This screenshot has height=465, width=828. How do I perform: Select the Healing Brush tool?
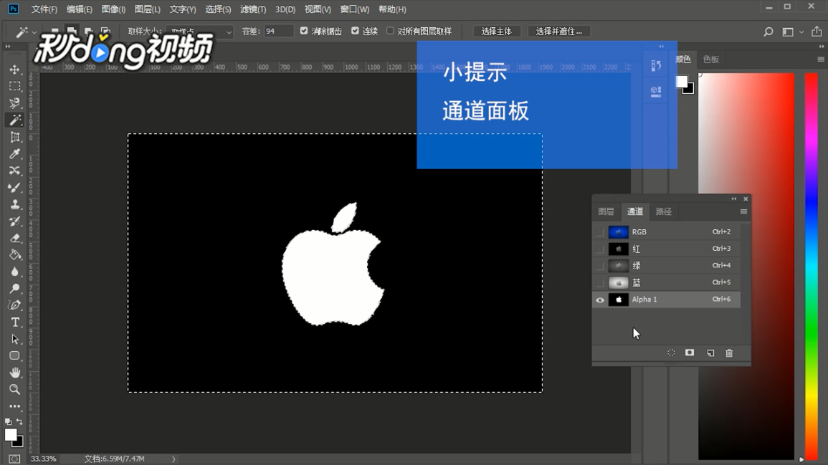pos(15,171)
